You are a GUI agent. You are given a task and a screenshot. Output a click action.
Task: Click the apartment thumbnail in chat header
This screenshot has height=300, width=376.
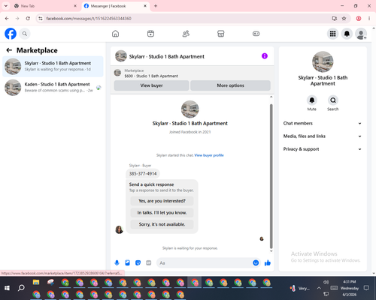[x=121, y=55]
